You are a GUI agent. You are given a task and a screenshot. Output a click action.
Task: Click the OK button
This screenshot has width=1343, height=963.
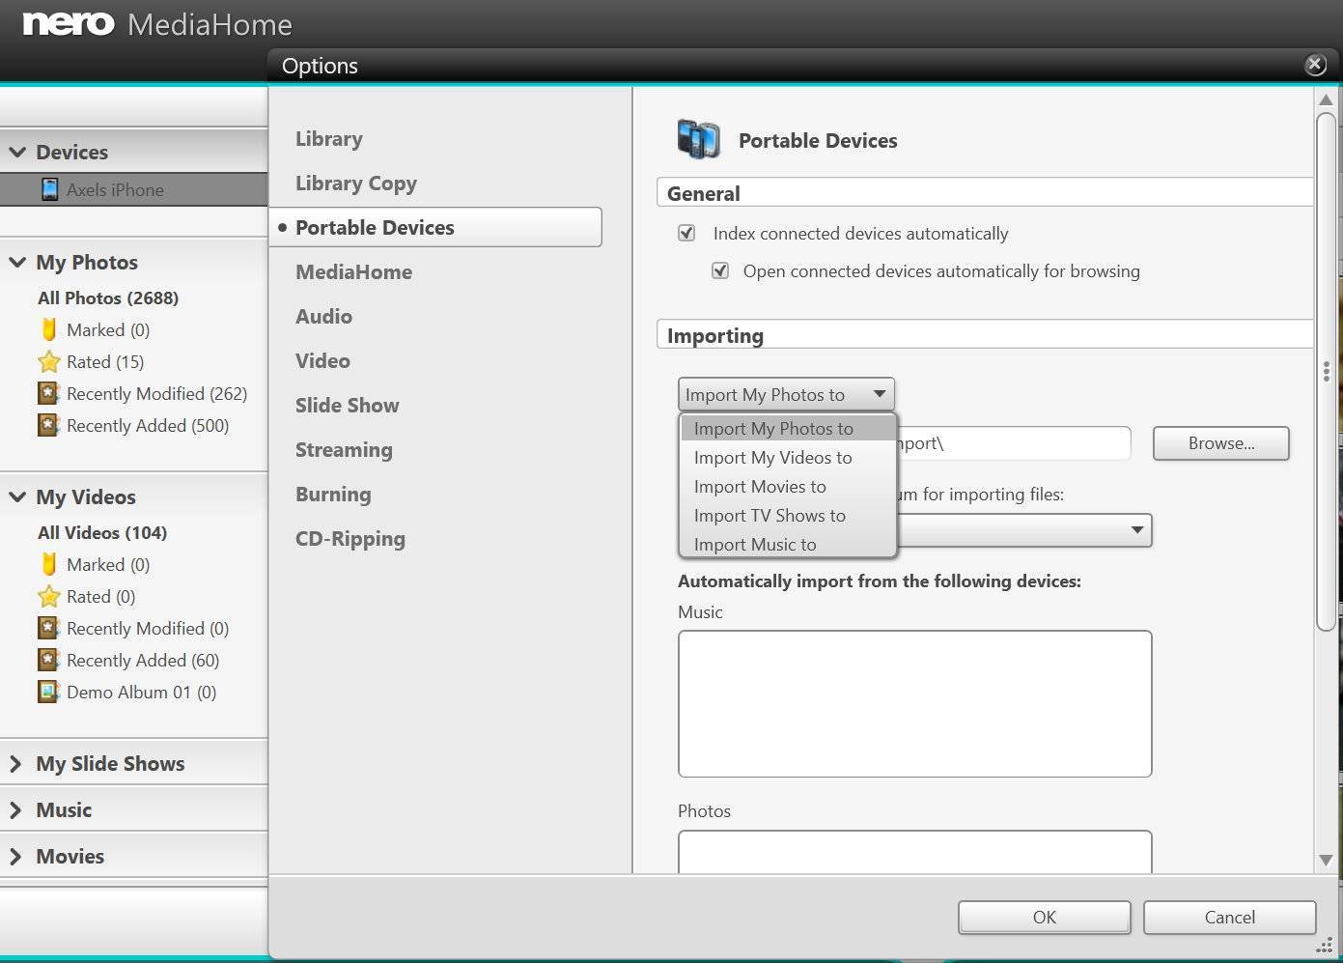1044,917
